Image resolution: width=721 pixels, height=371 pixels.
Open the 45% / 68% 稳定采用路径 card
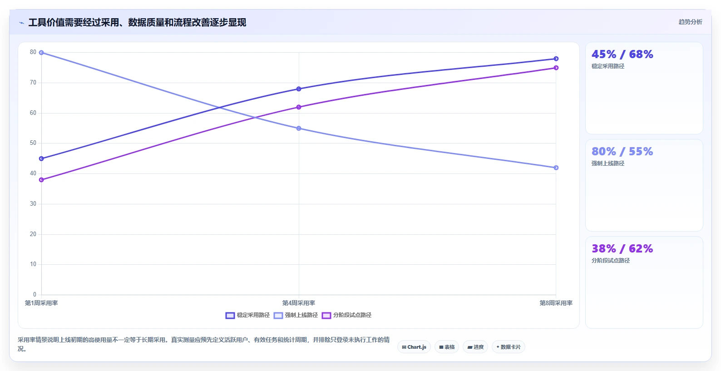[x=644, y=88]
